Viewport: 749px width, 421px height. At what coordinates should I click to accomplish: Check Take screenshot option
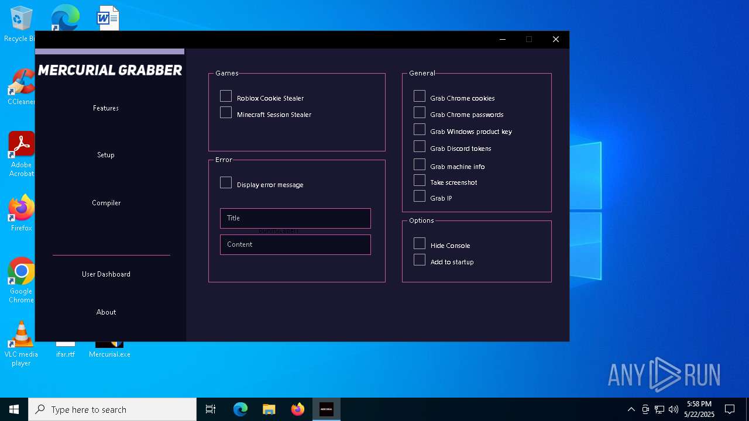(x=420, y=180)
